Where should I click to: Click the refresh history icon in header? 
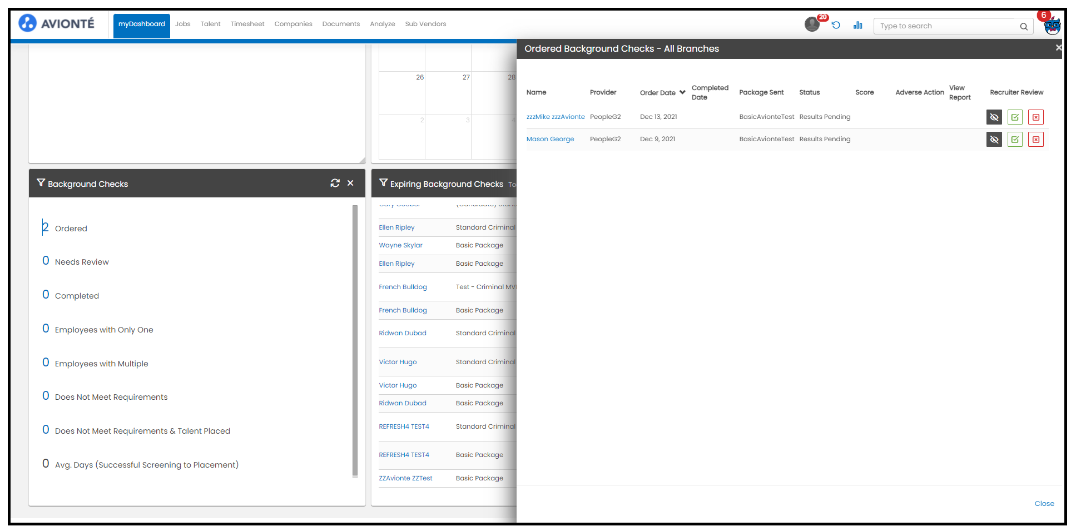836,25
